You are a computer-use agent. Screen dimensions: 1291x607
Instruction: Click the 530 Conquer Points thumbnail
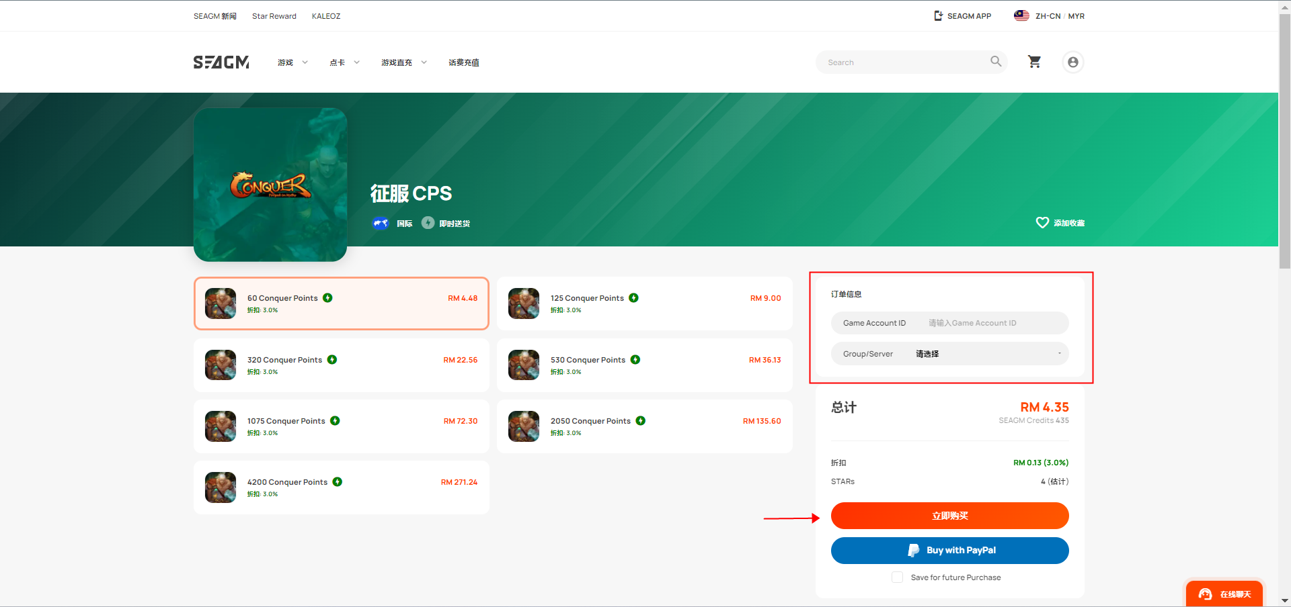click(524, 365)
